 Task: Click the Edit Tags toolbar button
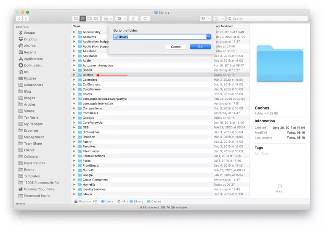145,19
